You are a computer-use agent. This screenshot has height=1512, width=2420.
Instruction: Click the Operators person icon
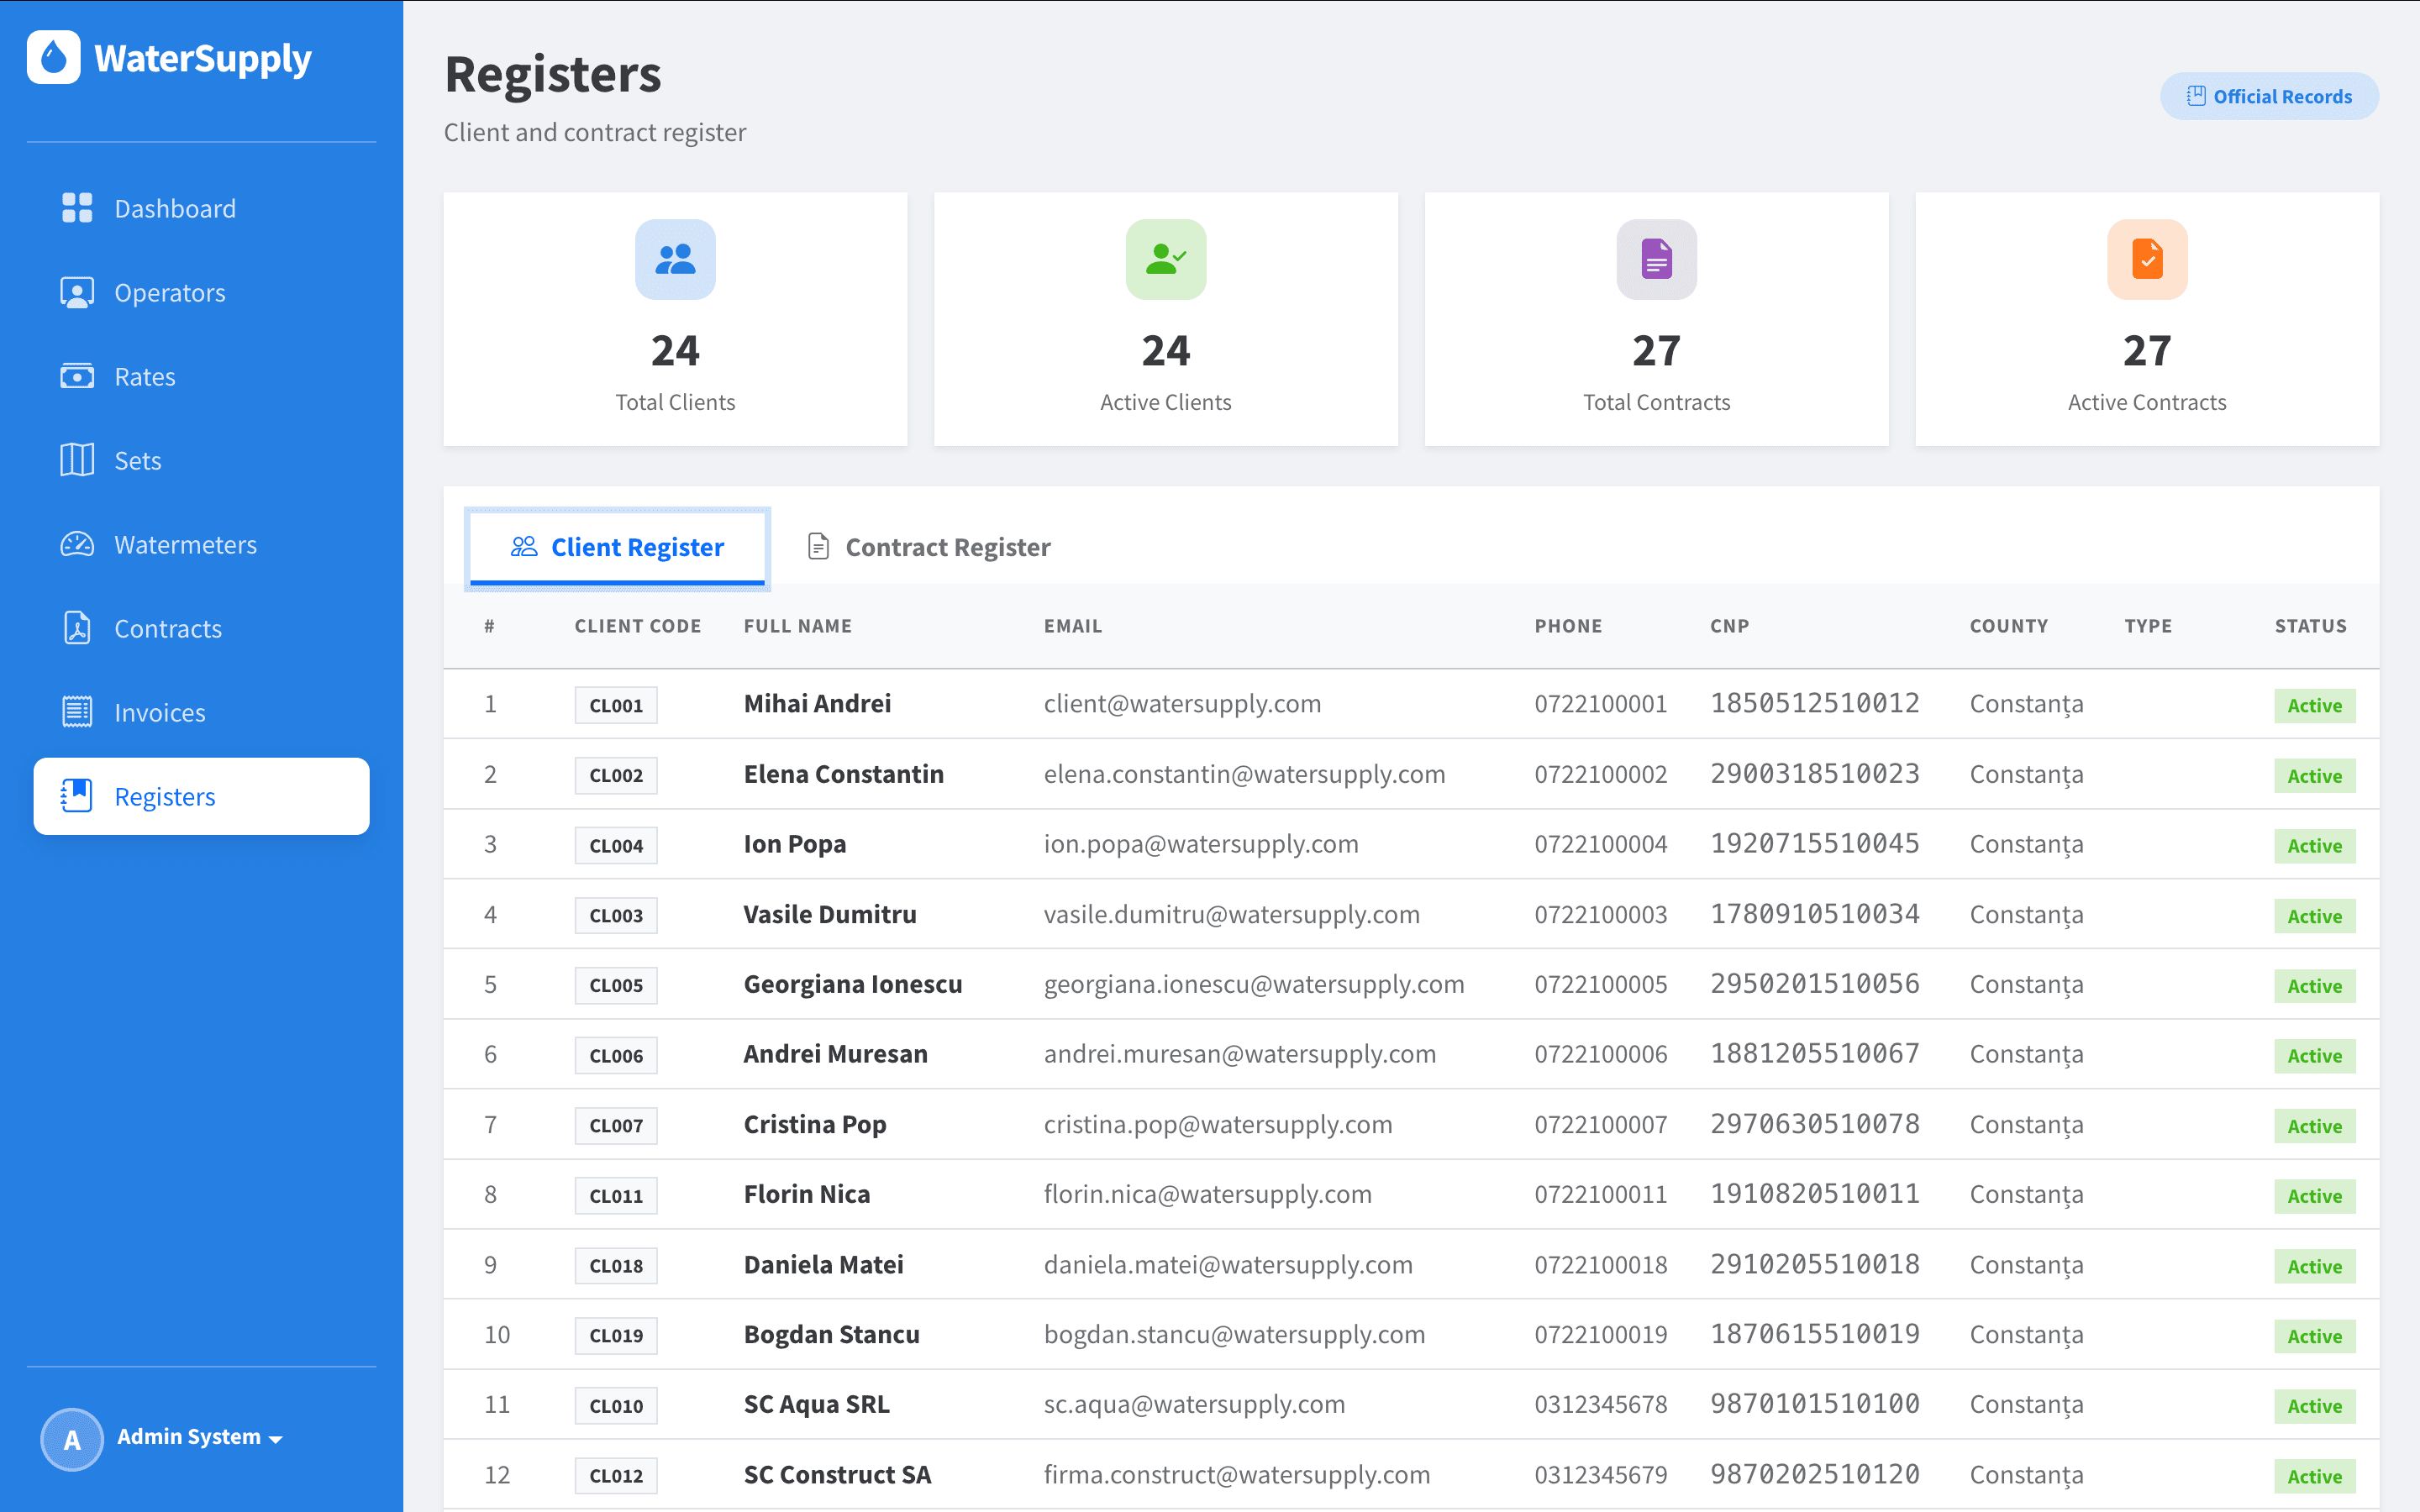[x=77, y=292]
